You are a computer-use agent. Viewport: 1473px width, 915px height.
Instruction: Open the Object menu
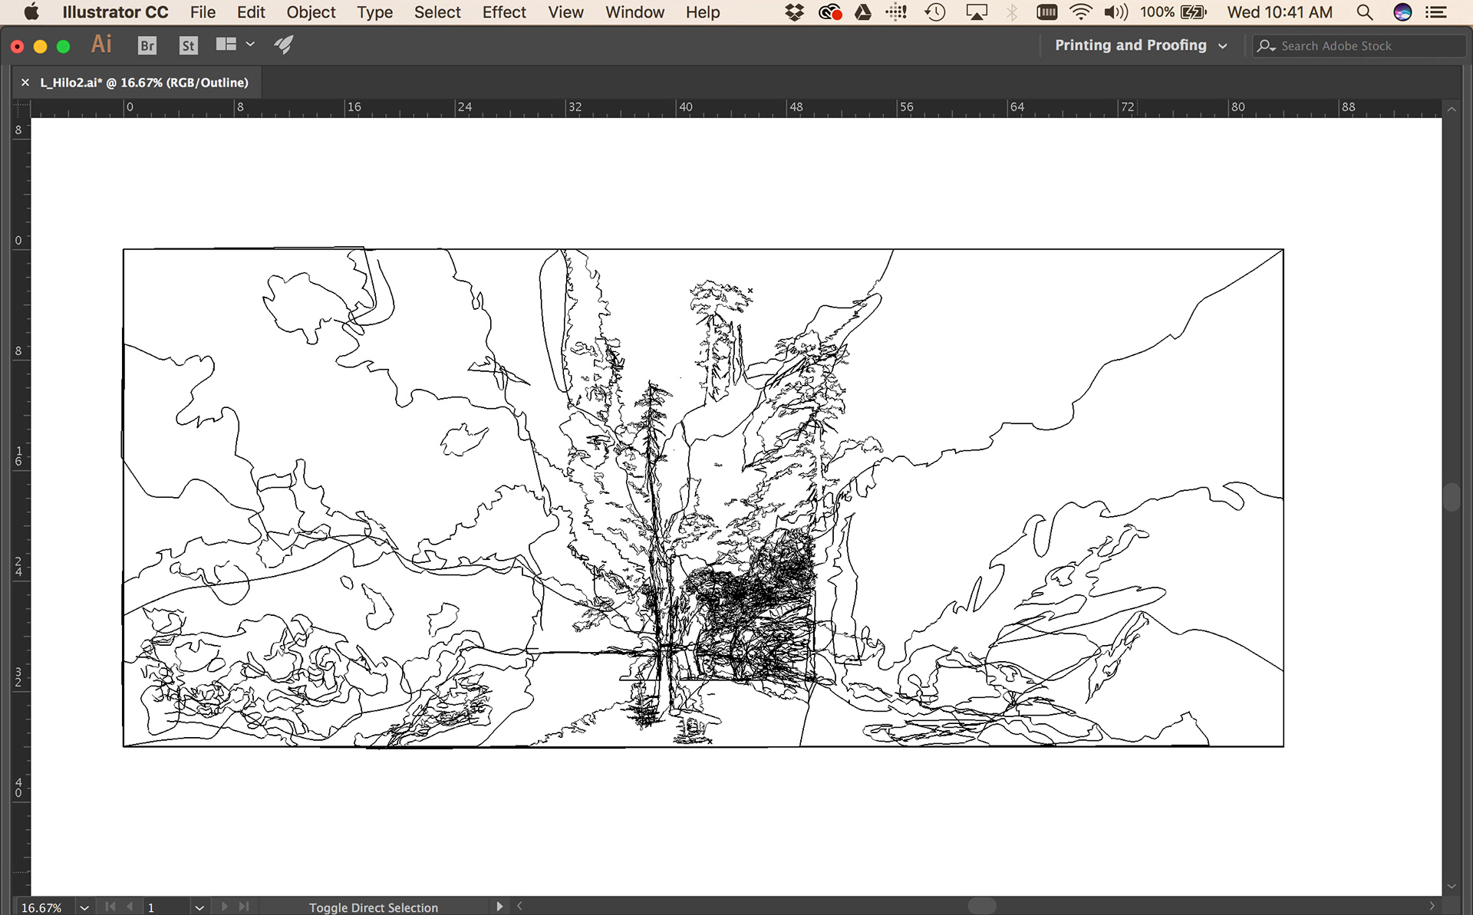(x=311, y=12)
